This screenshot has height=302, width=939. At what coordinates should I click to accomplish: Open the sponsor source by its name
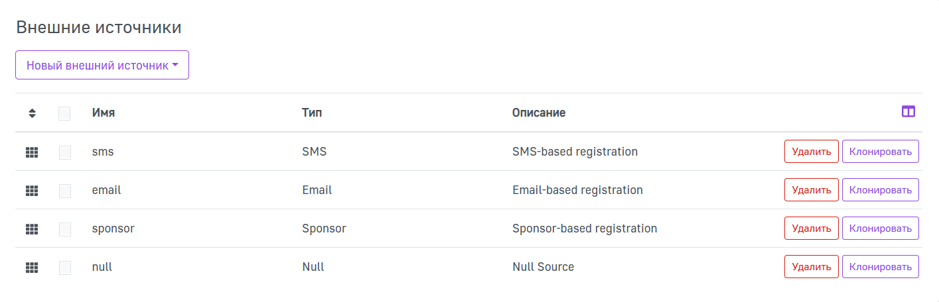(x=113, y=228)
